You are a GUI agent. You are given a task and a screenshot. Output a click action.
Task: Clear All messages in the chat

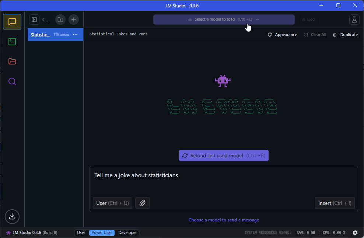click(x=315, y=35)
